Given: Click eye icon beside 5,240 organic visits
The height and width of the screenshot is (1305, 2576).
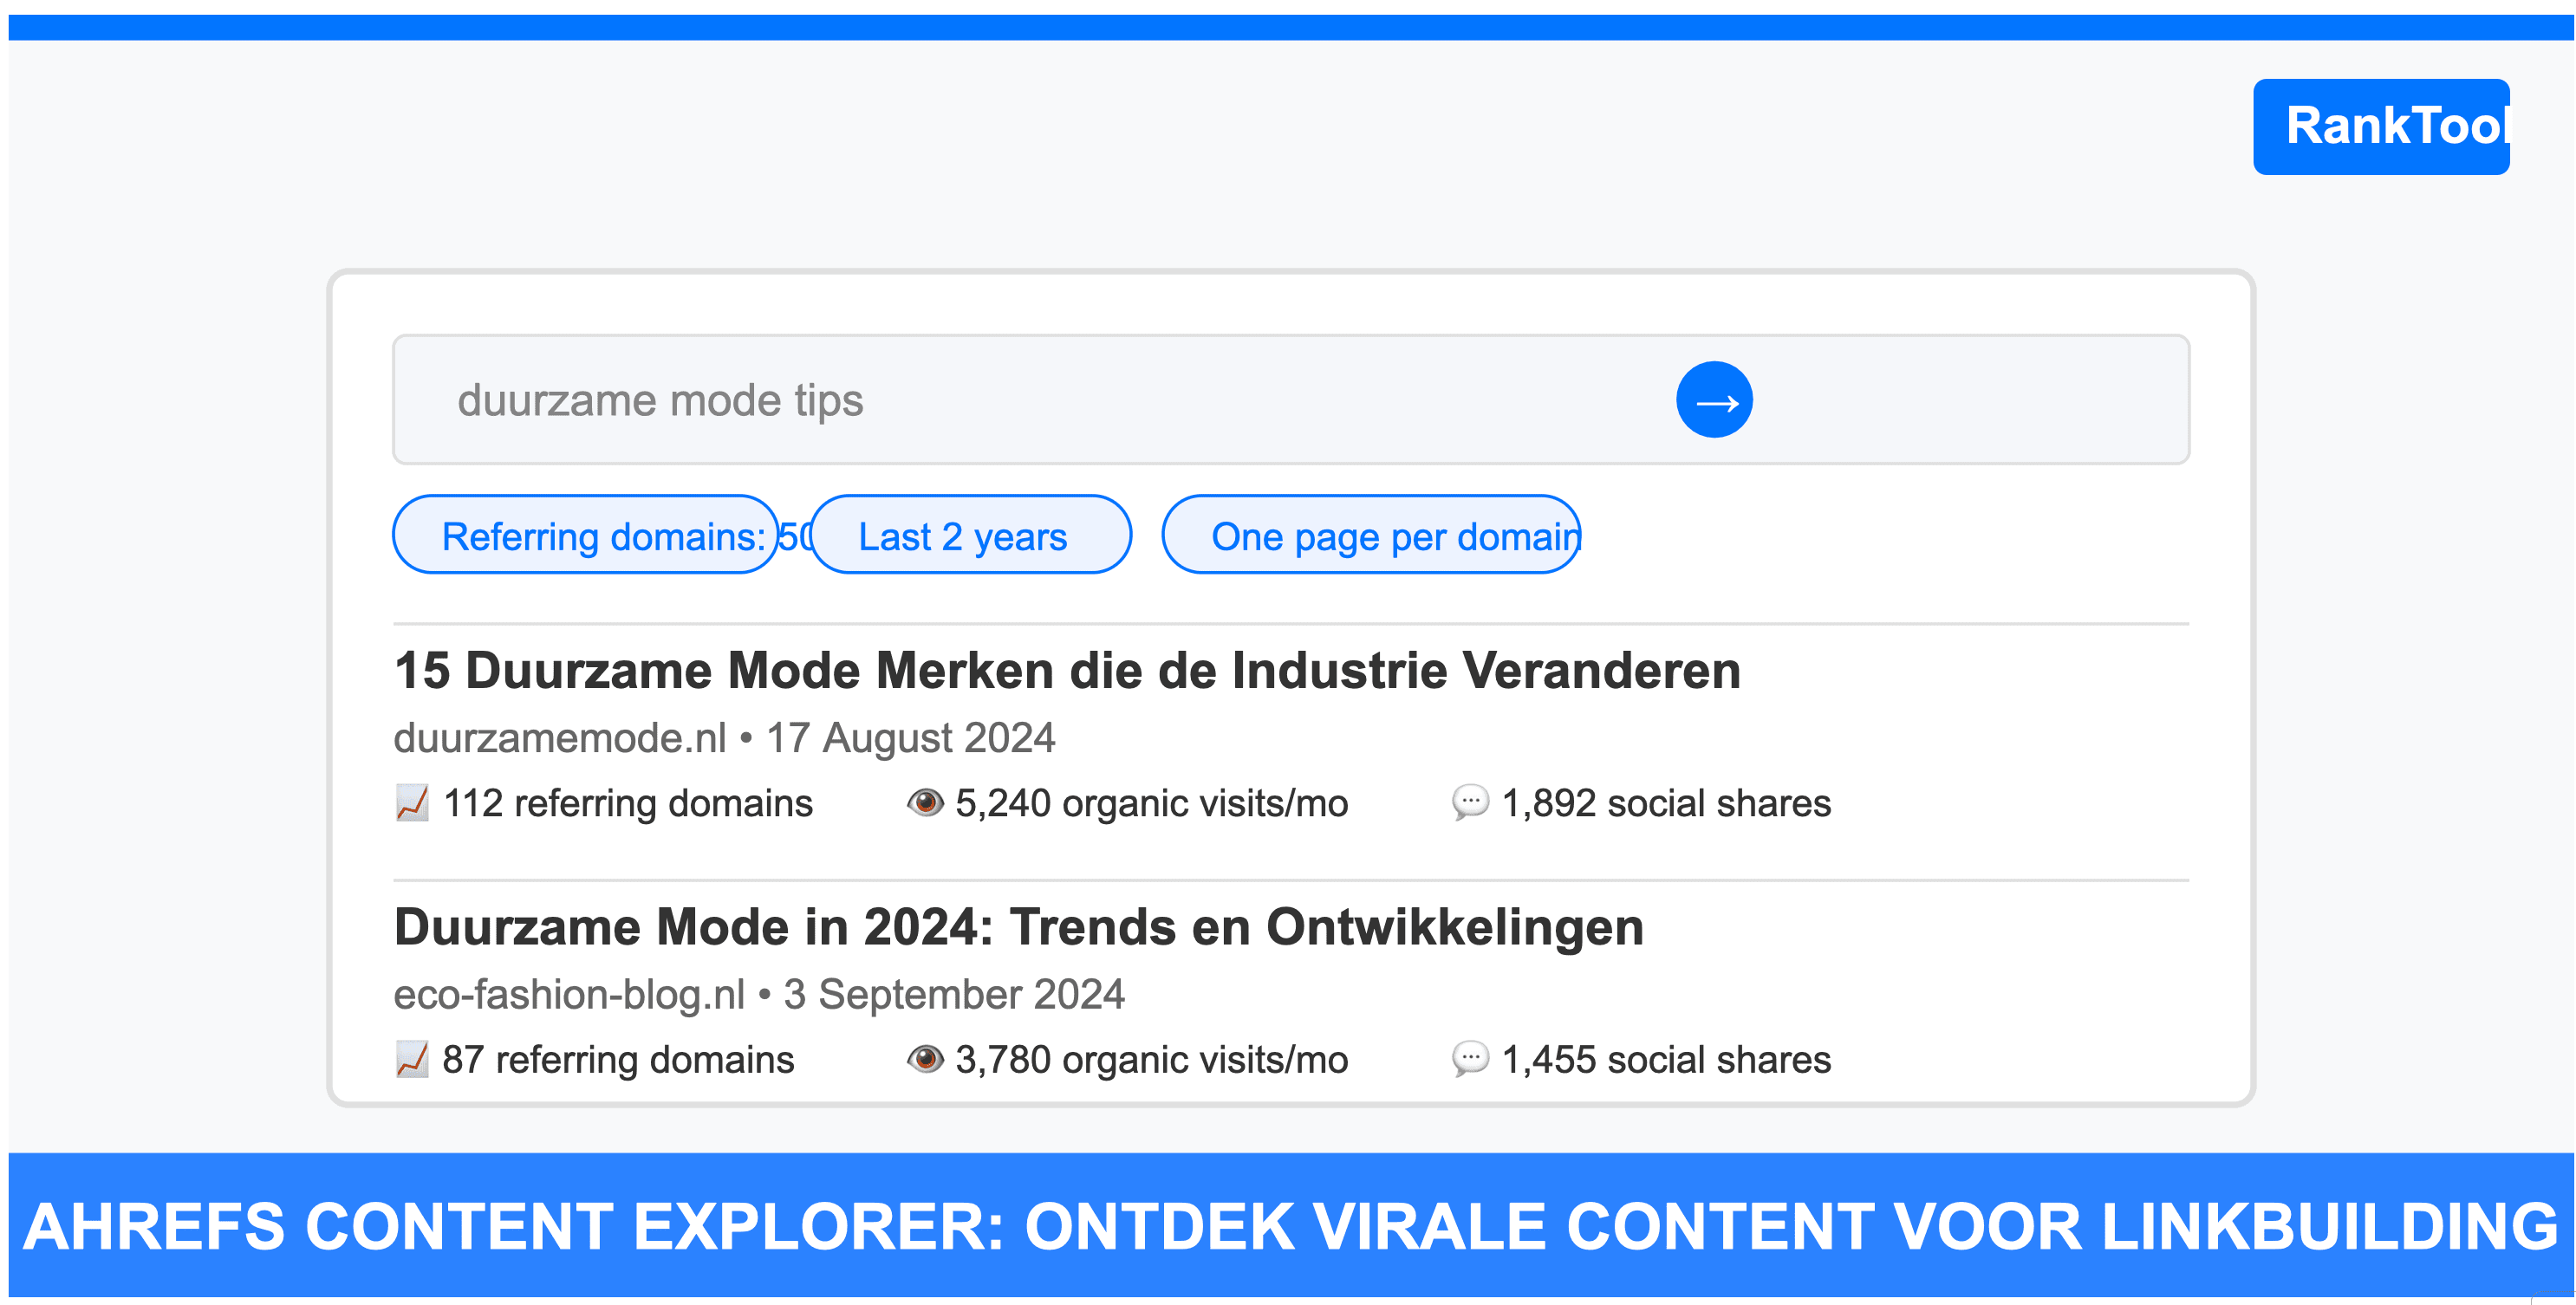Looking at the screenshot, I should pos(925,802).
